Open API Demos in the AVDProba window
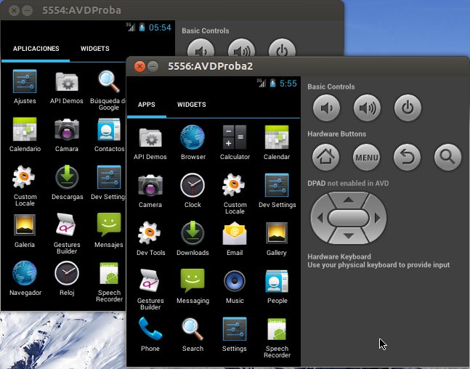Screen dimensions: 470x369 pyautogui.click(x=67, y=87)
